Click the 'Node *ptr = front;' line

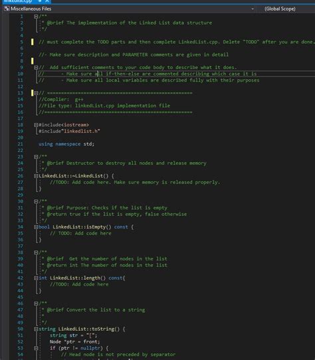[75, 341]
